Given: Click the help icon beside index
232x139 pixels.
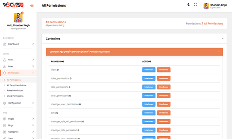Looking at the screenshot, I should coord(58,70).
